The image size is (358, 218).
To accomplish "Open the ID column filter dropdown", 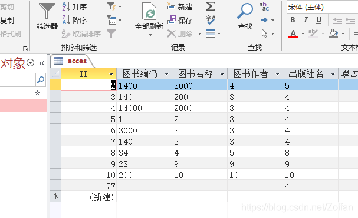I will point(111,74).
